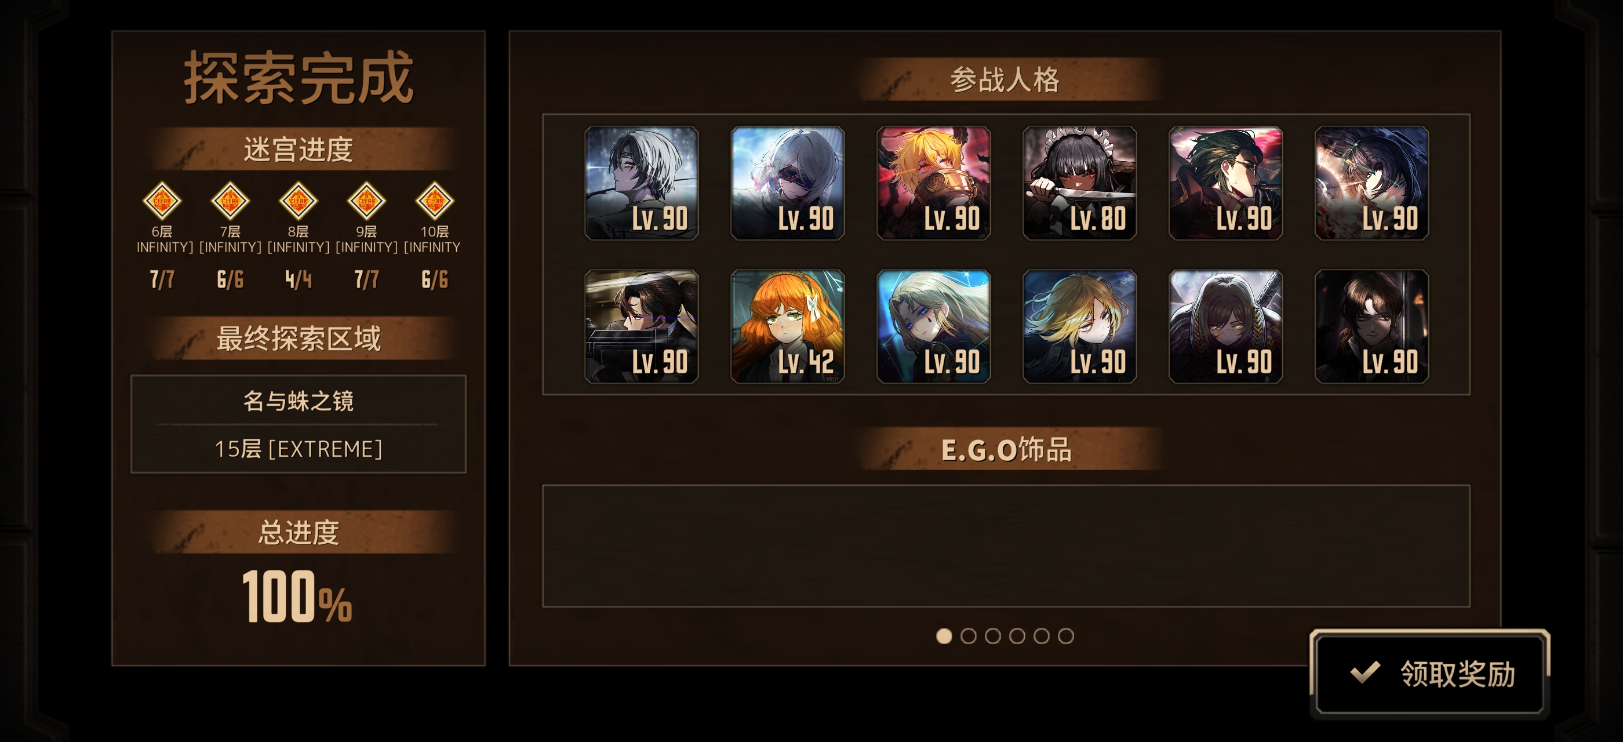Click the 7层 CLEAR diamond badge
This screenshot has width=1623, height=742.
(230, 202)
